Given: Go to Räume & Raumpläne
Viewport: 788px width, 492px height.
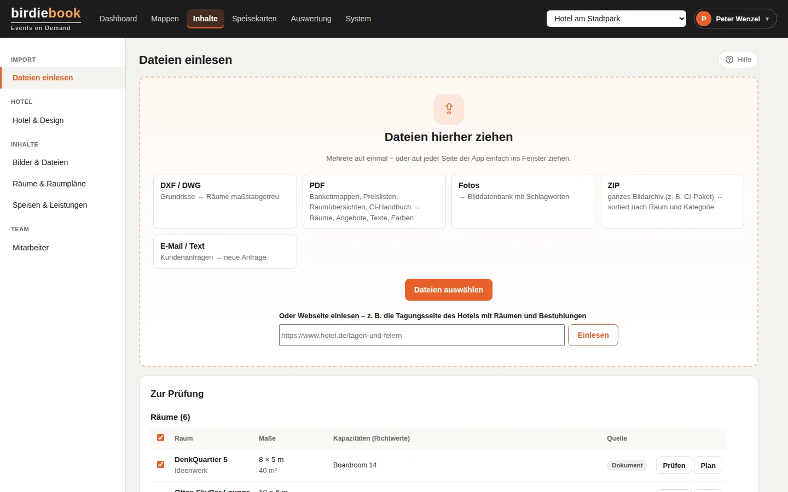Looking at the screenshot, I should click(63, 184).
